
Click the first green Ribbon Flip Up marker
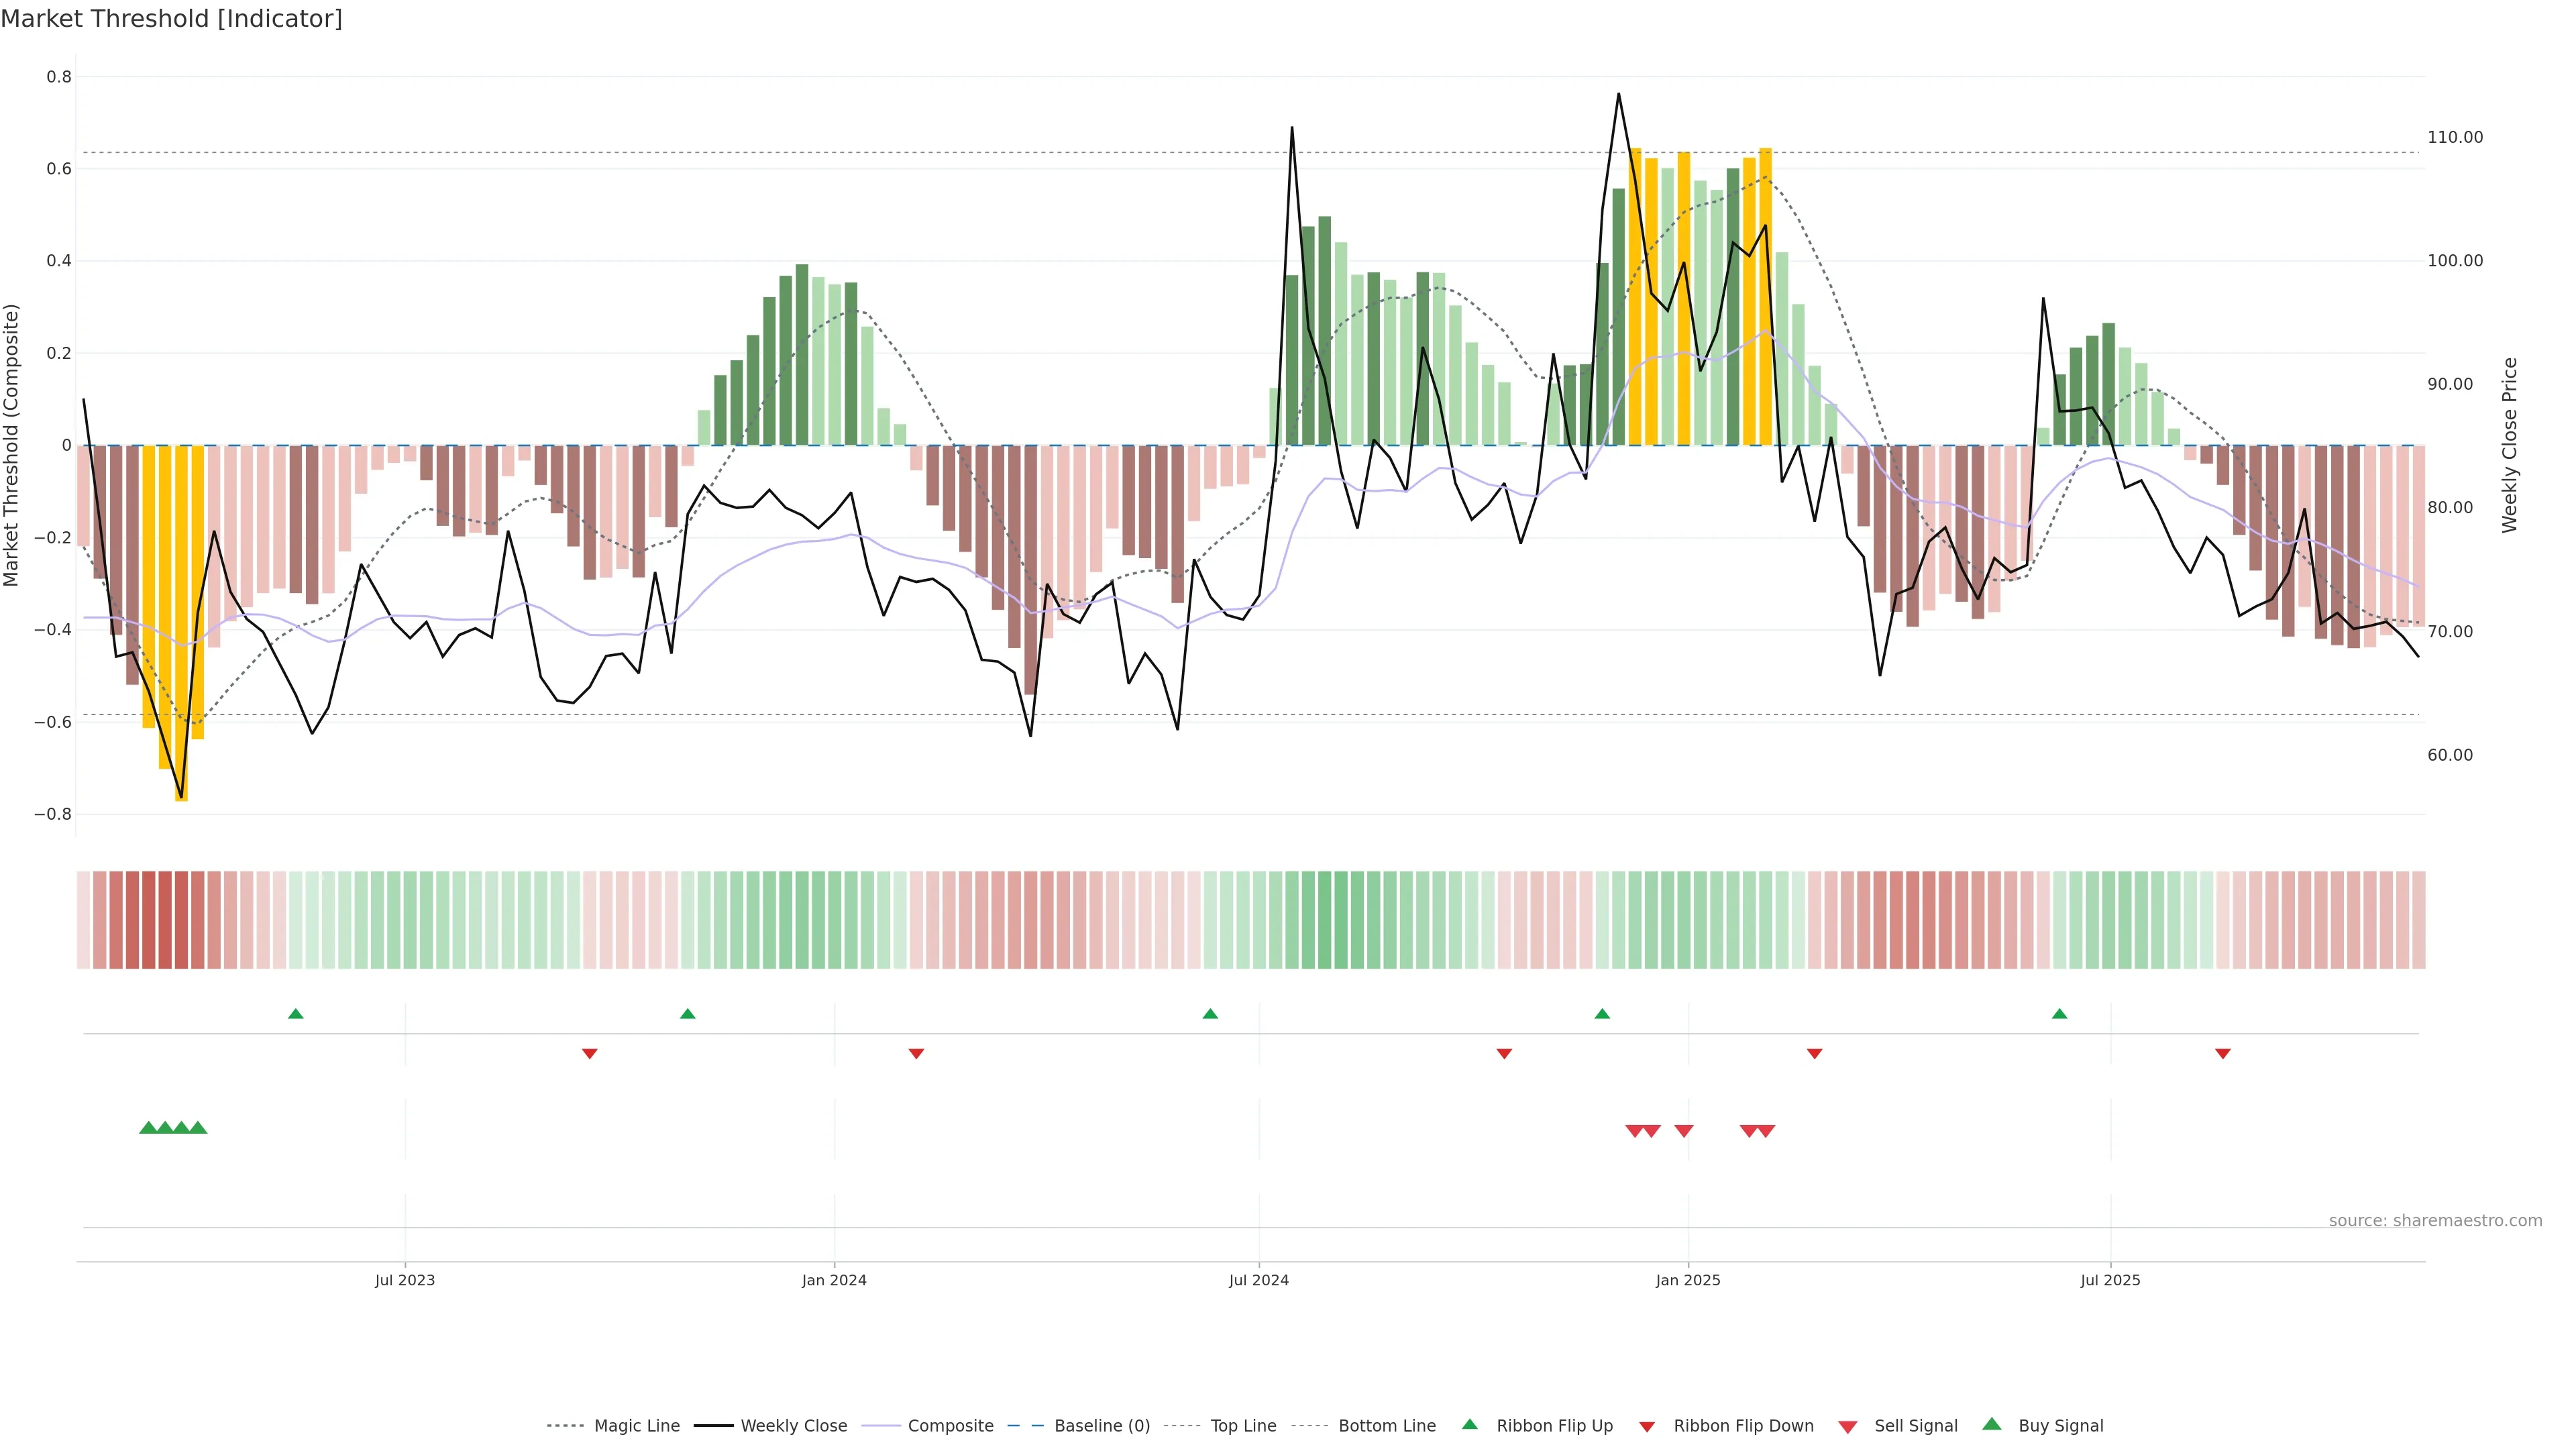(x=296, y=1014)
